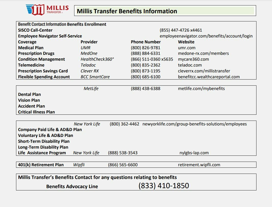272x207 pixels.
Task: Click phone number (888) 438-6388
Action: [145, 88]
